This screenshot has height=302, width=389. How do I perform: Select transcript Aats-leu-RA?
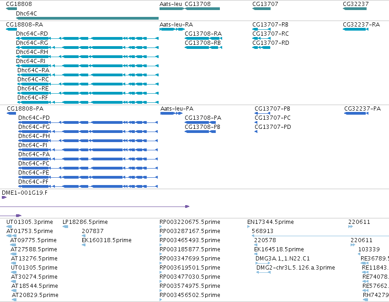coord(176,25)
